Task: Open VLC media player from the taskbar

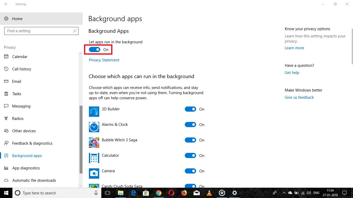Action: click(209, 193)
